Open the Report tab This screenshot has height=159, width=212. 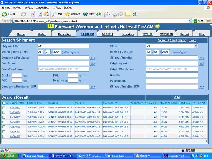click(184, 34)
